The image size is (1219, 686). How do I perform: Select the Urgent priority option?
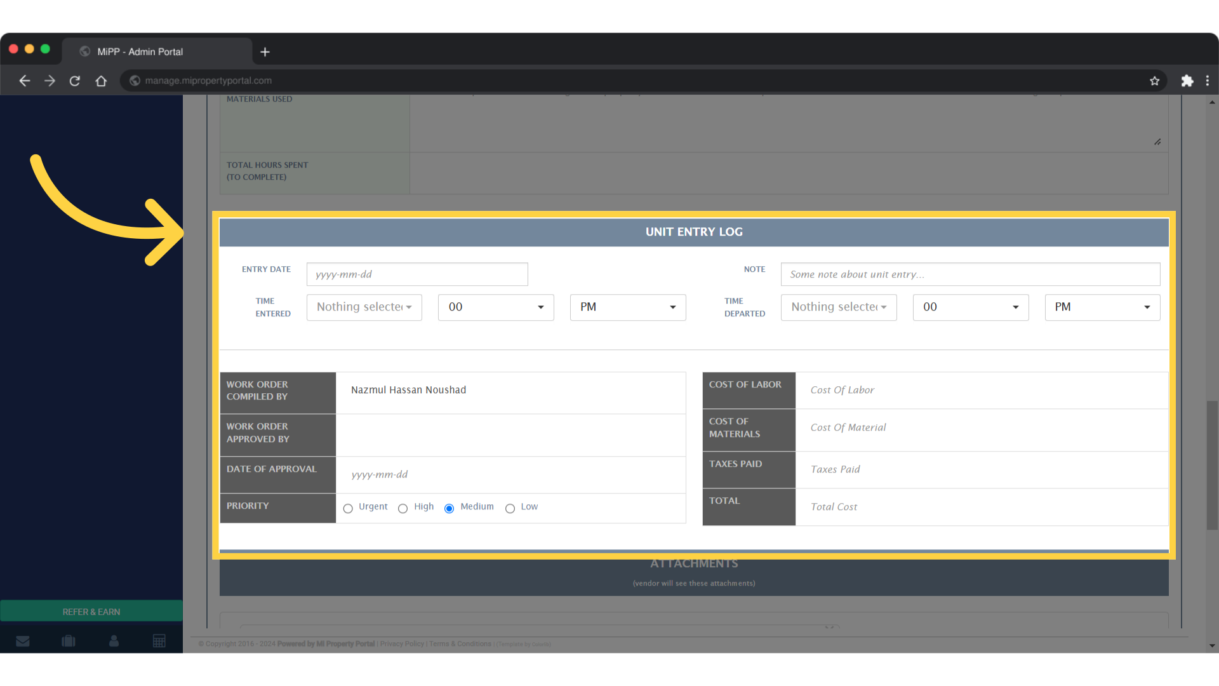pyautogui.click(x=347, y=509)
